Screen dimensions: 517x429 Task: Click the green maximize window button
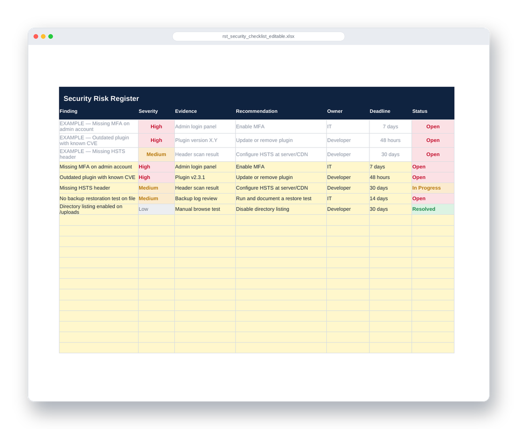pyautogui.click(x=50, y=36)
